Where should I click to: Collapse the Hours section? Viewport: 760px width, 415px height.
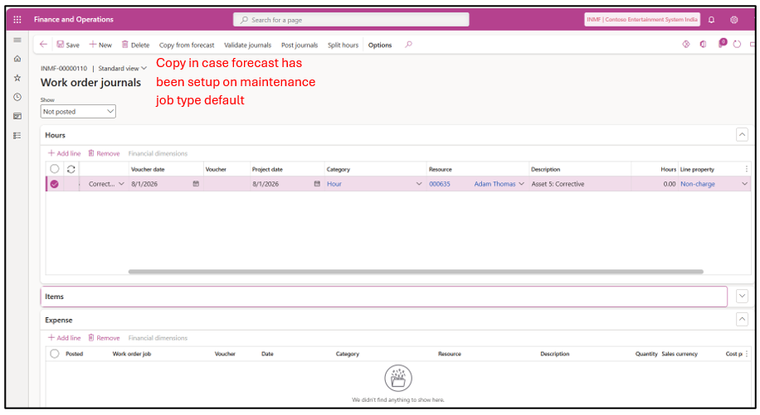point(742,134)
